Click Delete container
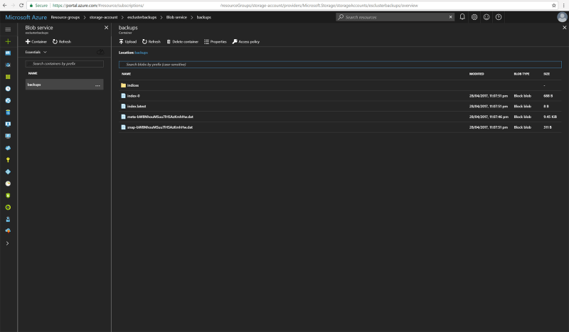 (x=183, y=42)
